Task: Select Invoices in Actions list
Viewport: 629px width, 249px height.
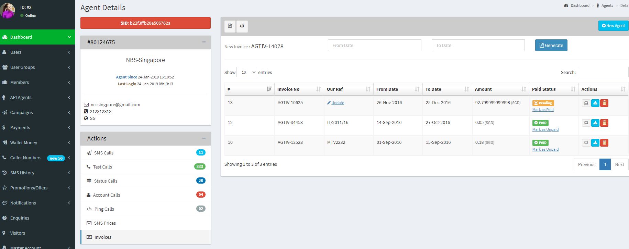Action: tap(146, 237)
